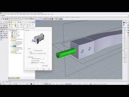
Task: Click the Print icon in the Standard toolbar
Action: [x=7, y=19]
